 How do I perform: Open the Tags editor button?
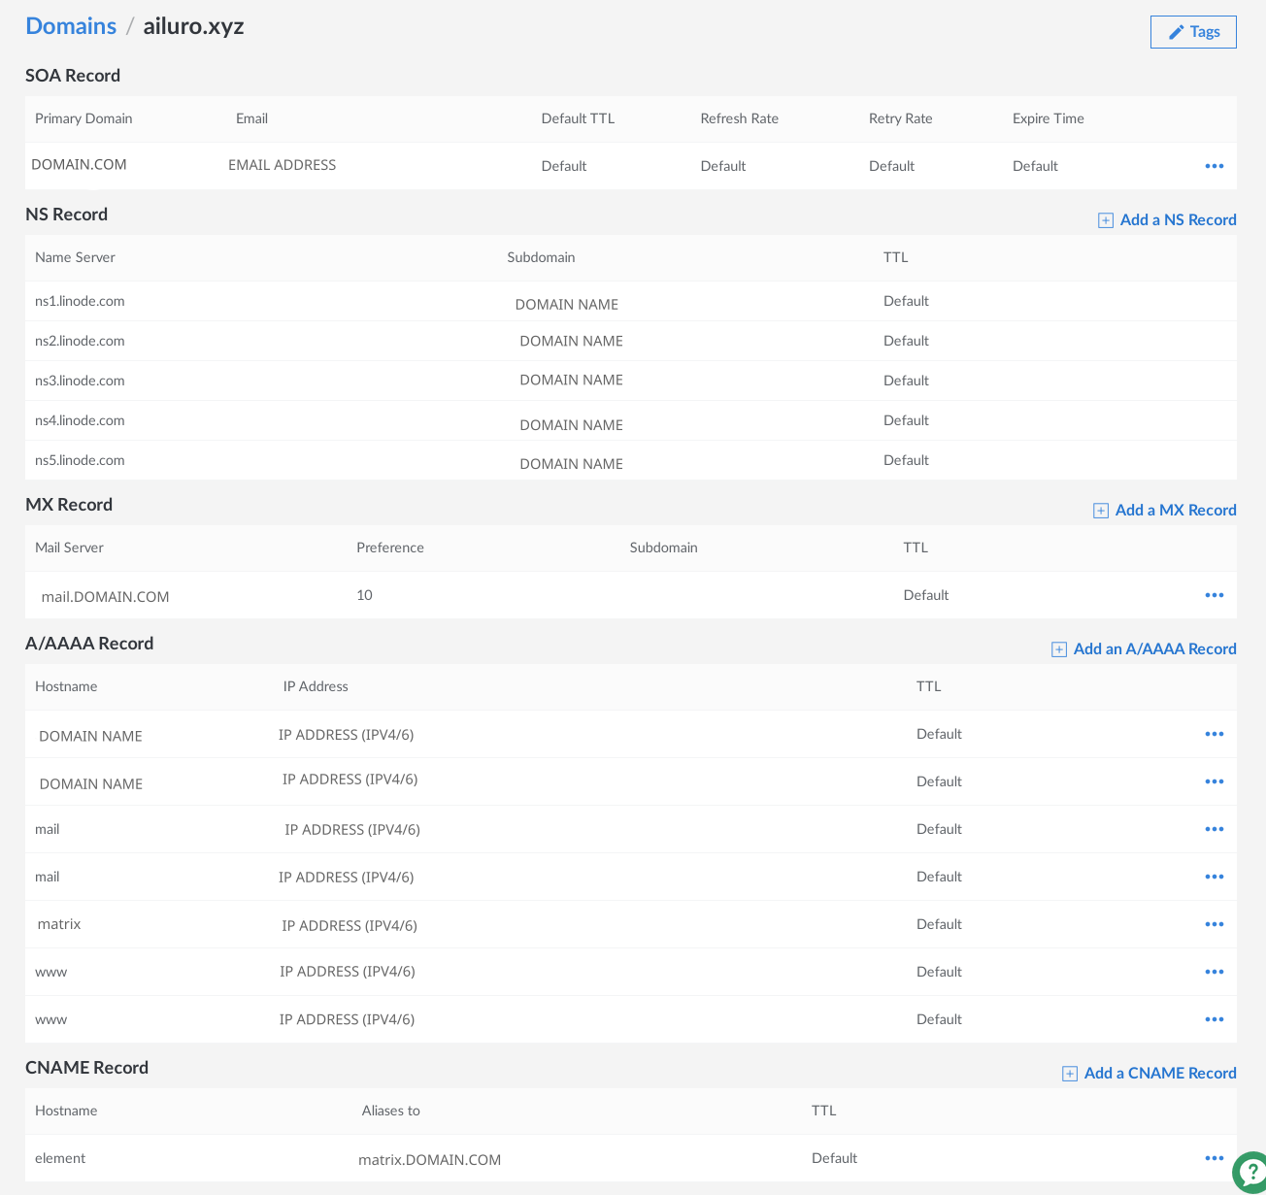(1193, 32)
